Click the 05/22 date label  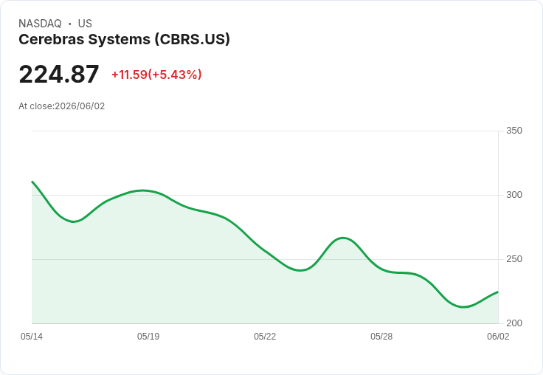[x=265, y=336]
